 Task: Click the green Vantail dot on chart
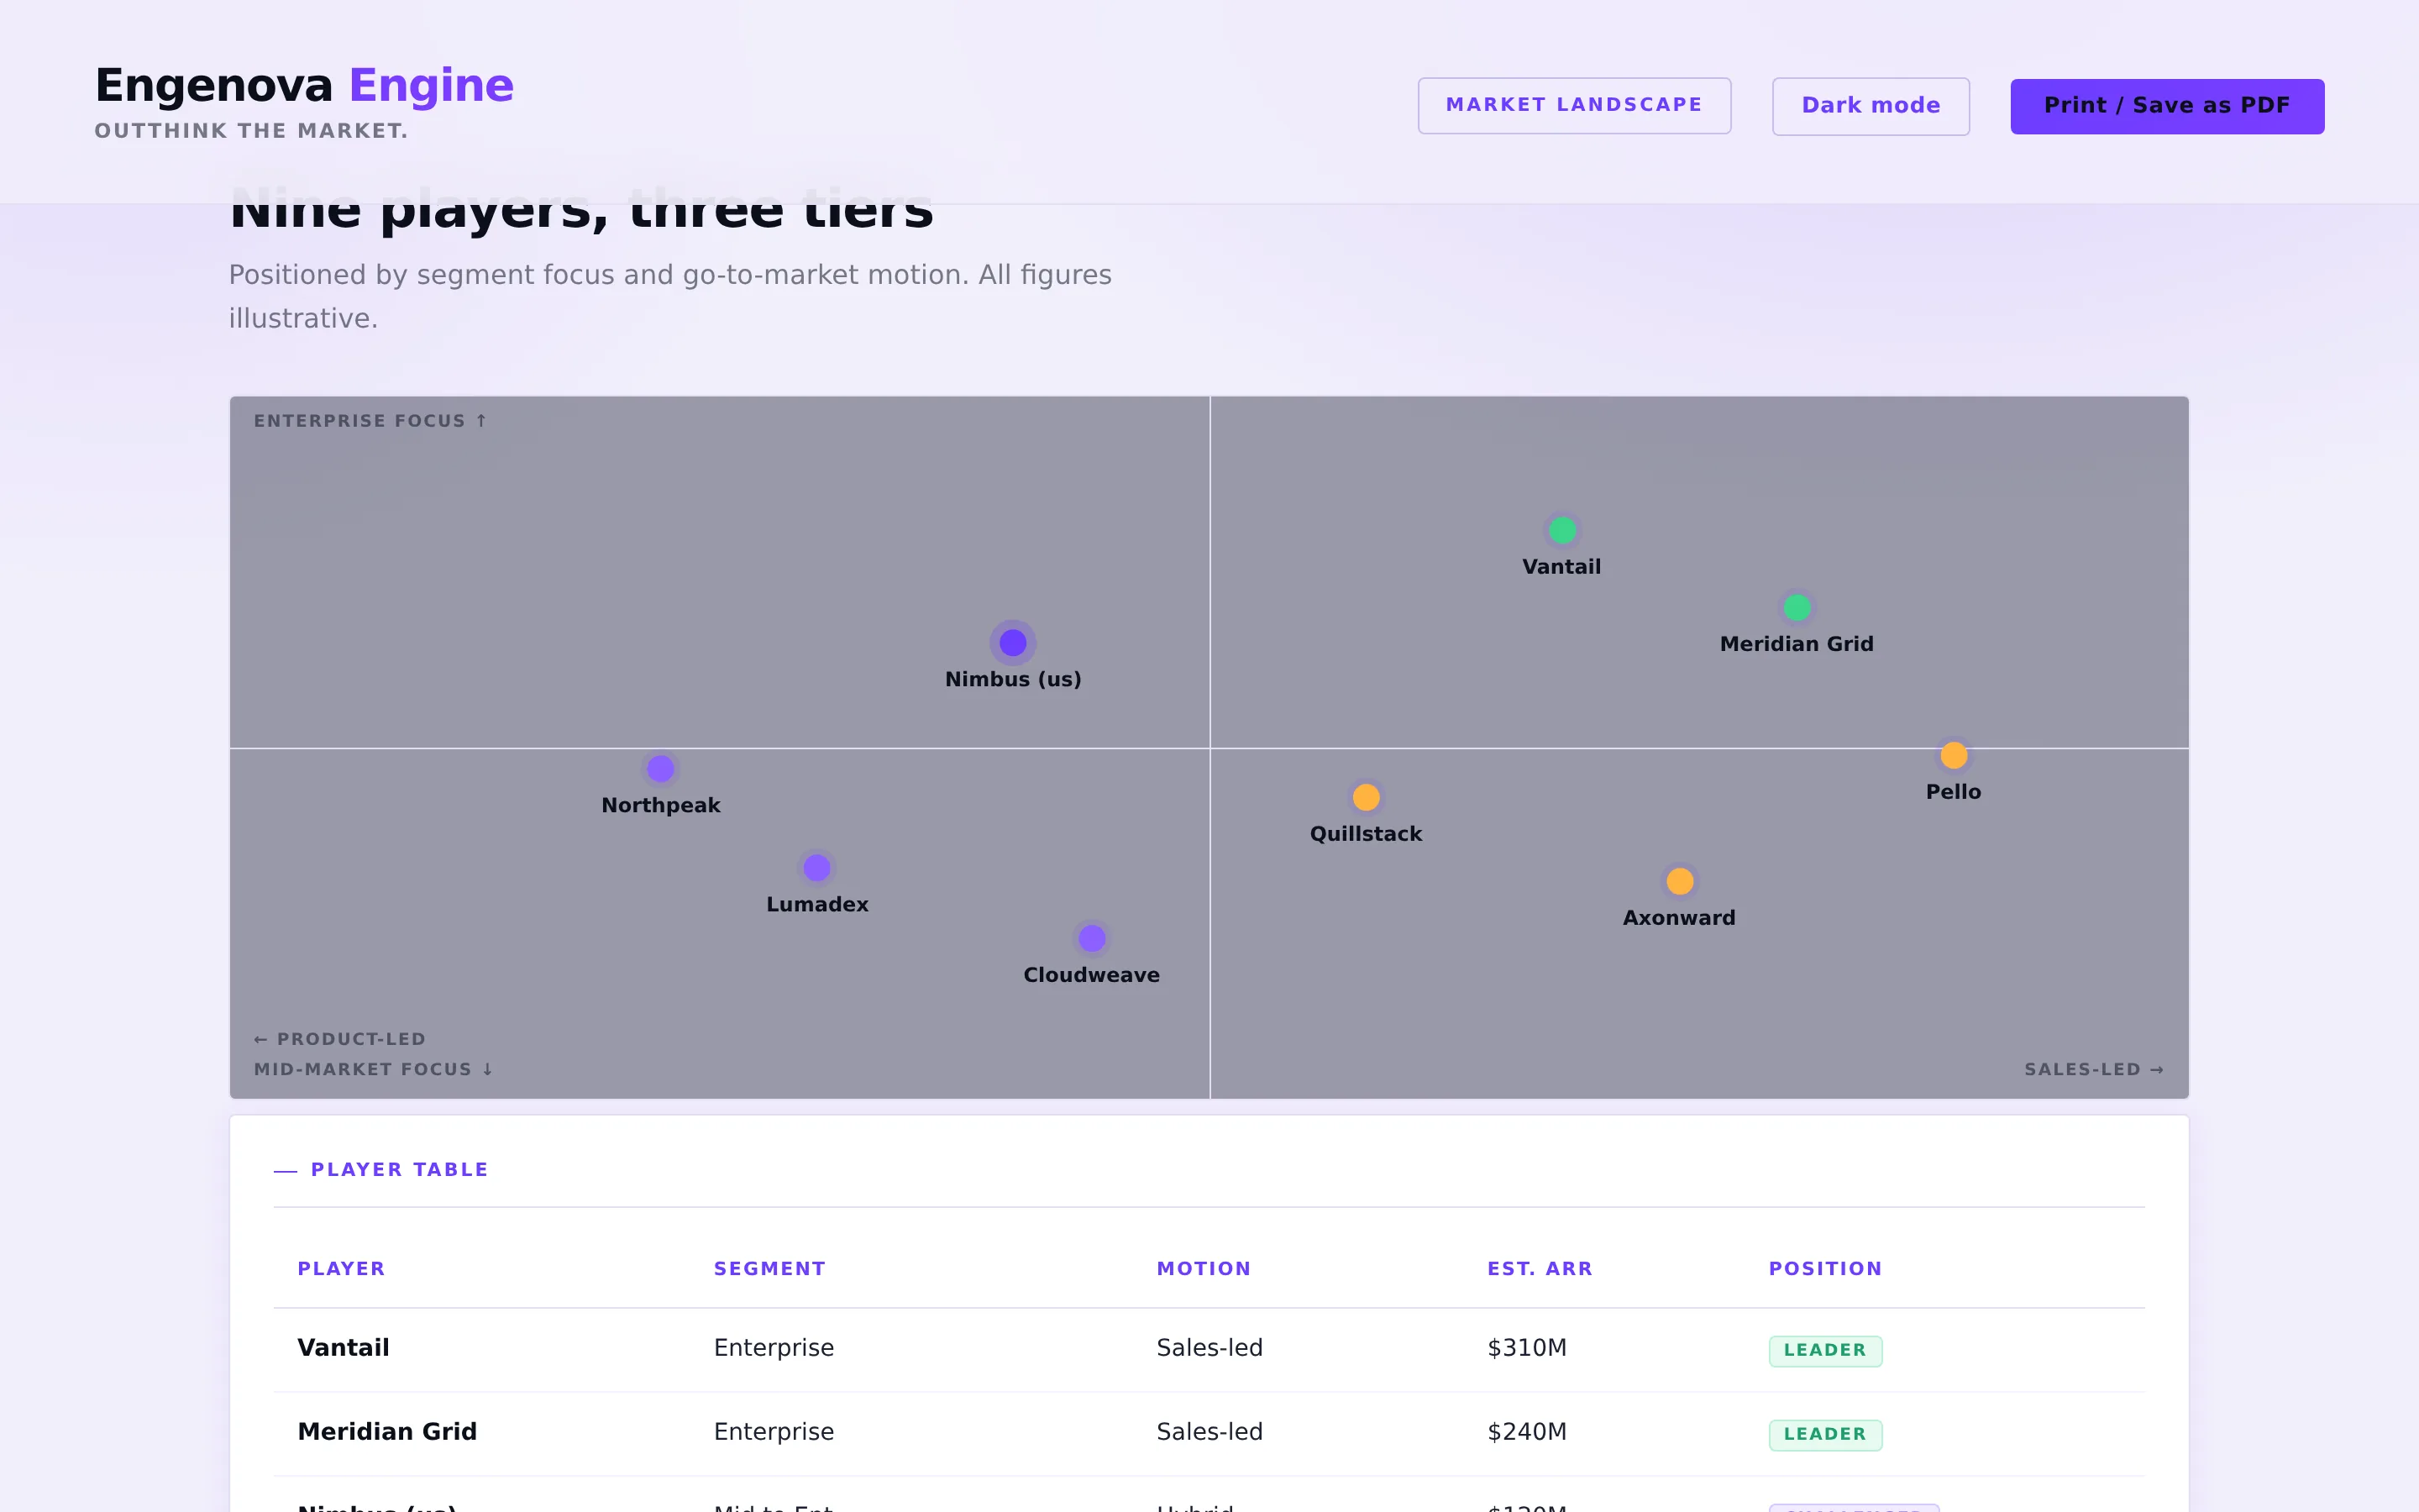(x=1561, y=530)
